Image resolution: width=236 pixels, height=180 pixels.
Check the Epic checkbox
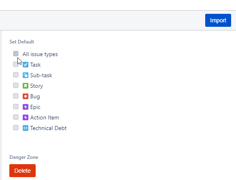click(x=16, y=106)
